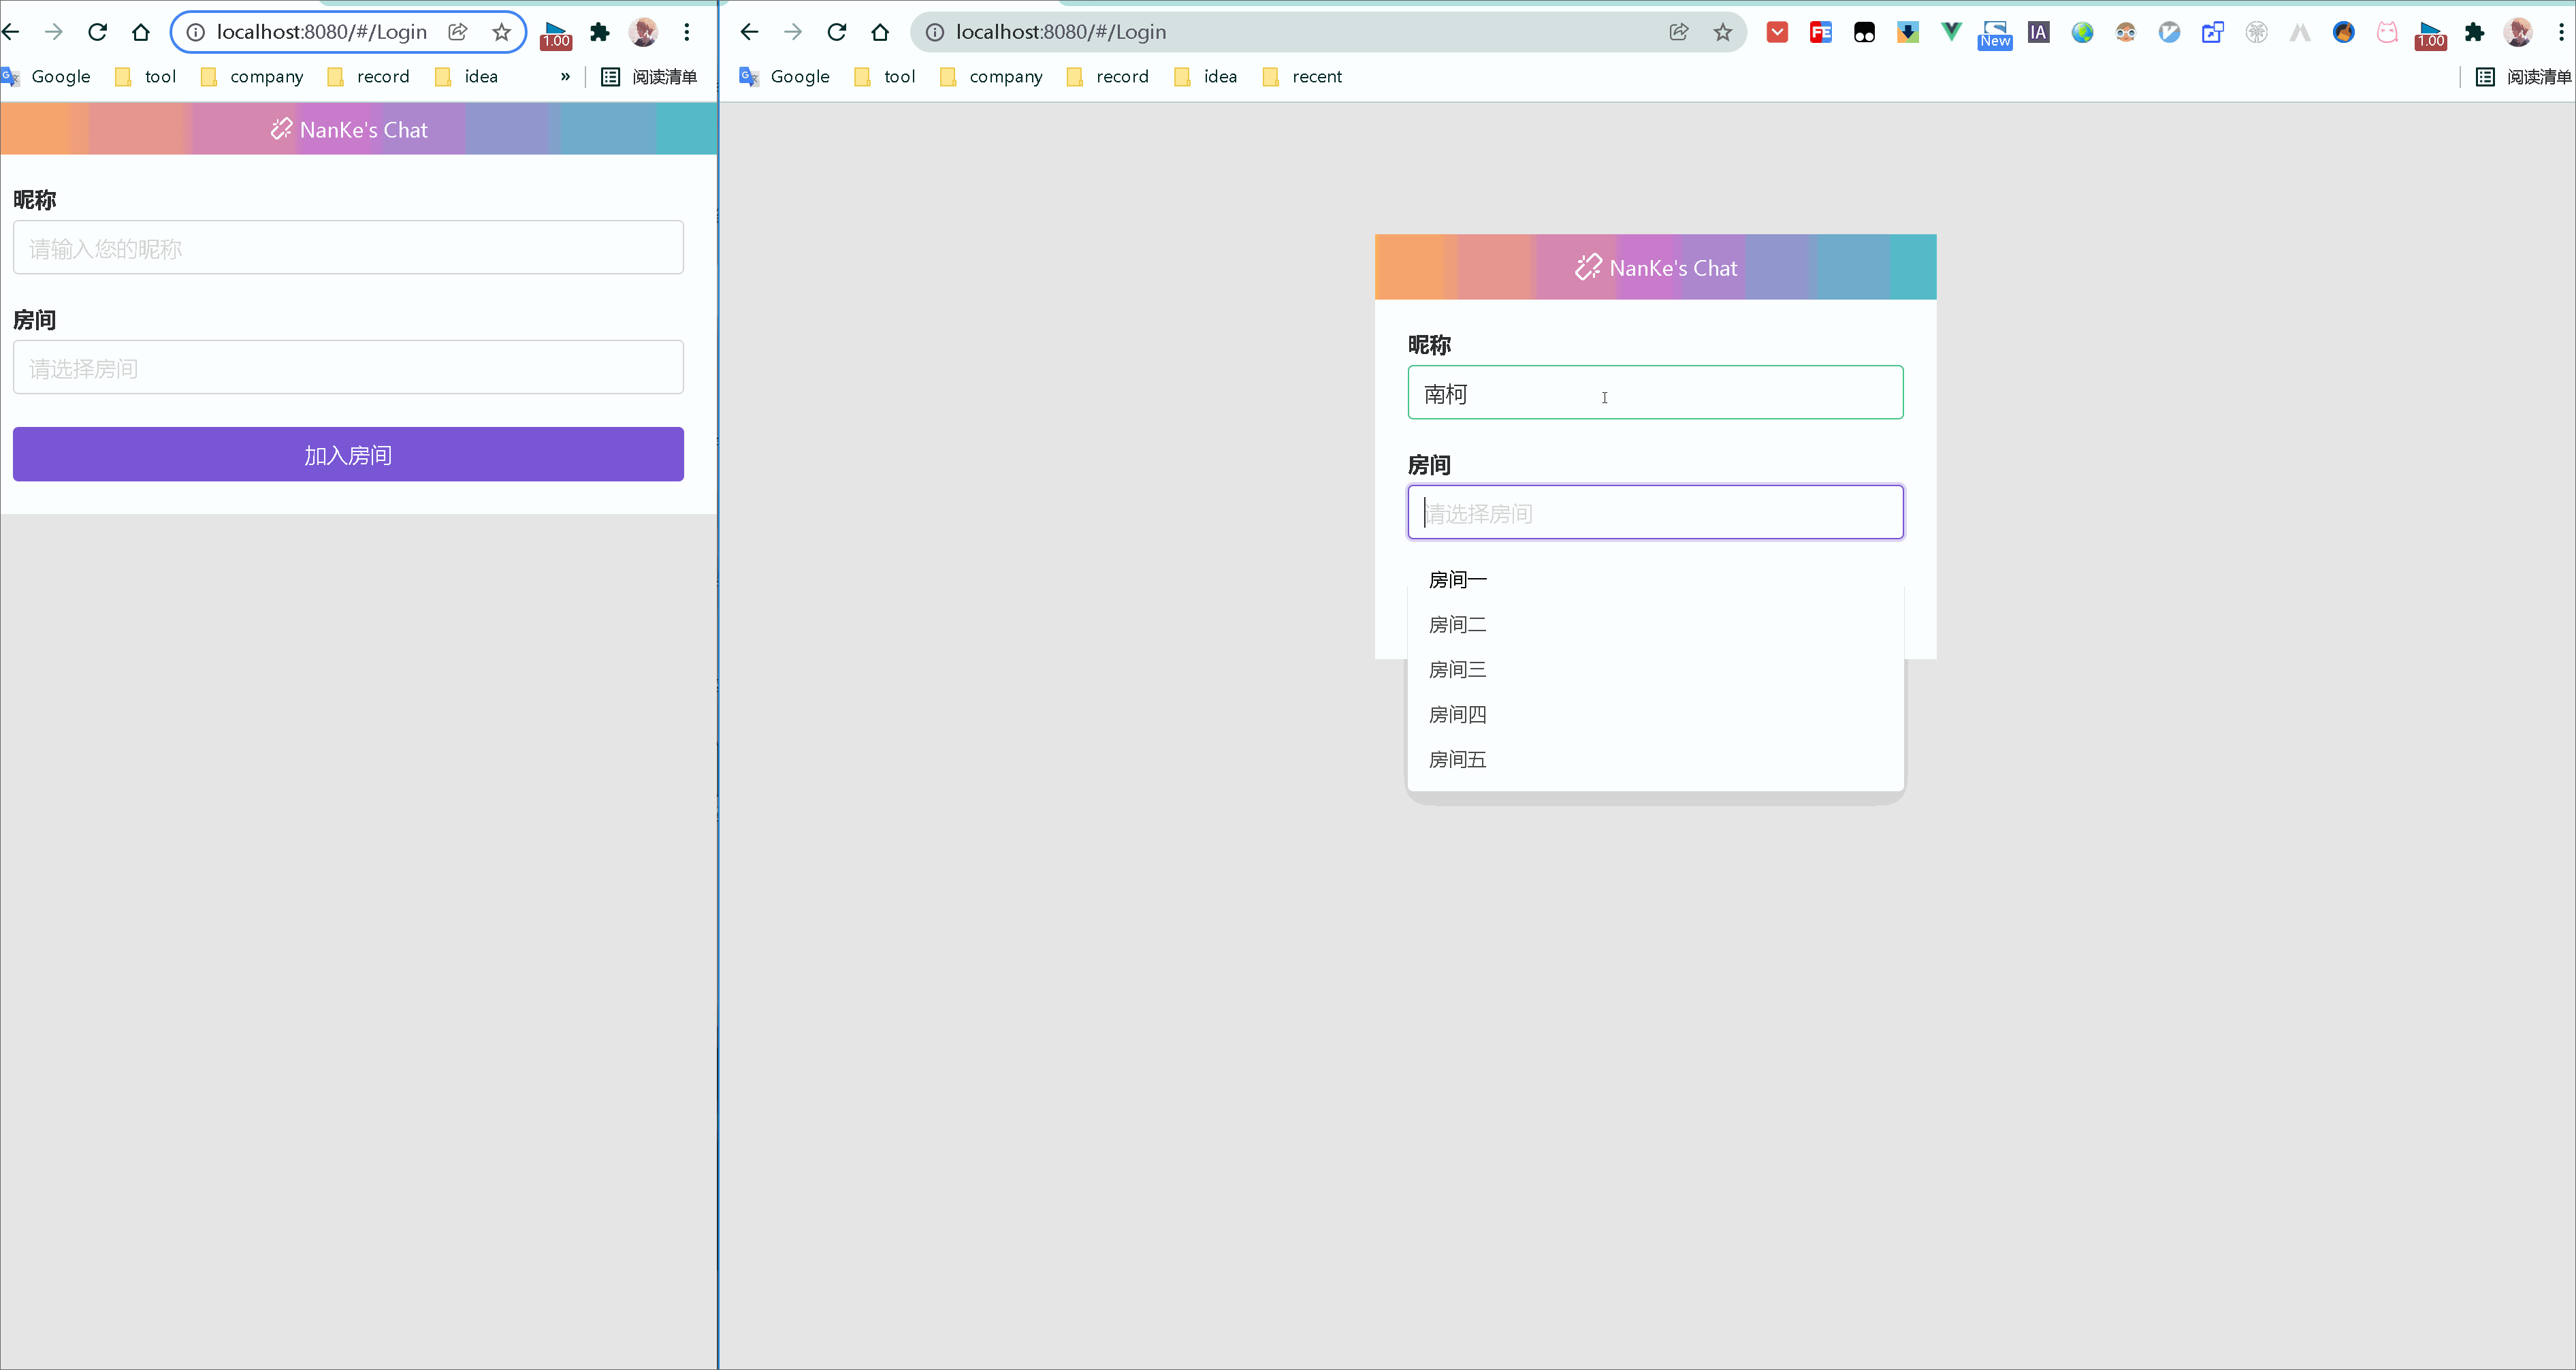Click the Pocket extension icon
Viewport: 2576px width, 1370px height.
[1777, 32]
